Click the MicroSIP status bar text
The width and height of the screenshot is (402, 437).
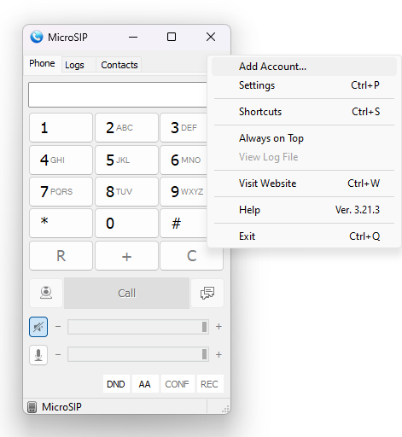[x=61, y=407]
